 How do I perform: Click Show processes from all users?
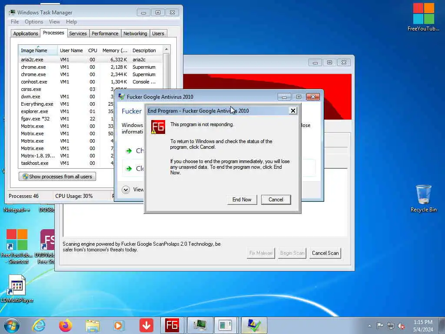point(57,177)
